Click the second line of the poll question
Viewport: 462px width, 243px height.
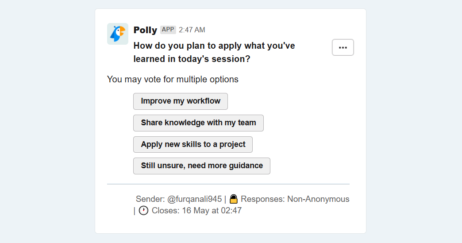click(192, 59)
